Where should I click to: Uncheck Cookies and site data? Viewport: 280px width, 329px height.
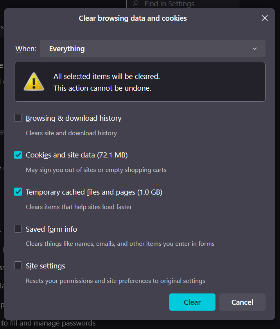18,155
